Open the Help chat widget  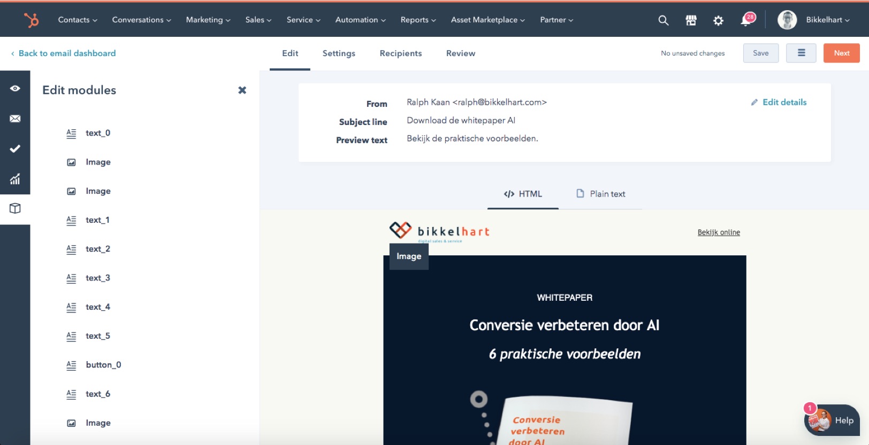(x=833, y=420)
